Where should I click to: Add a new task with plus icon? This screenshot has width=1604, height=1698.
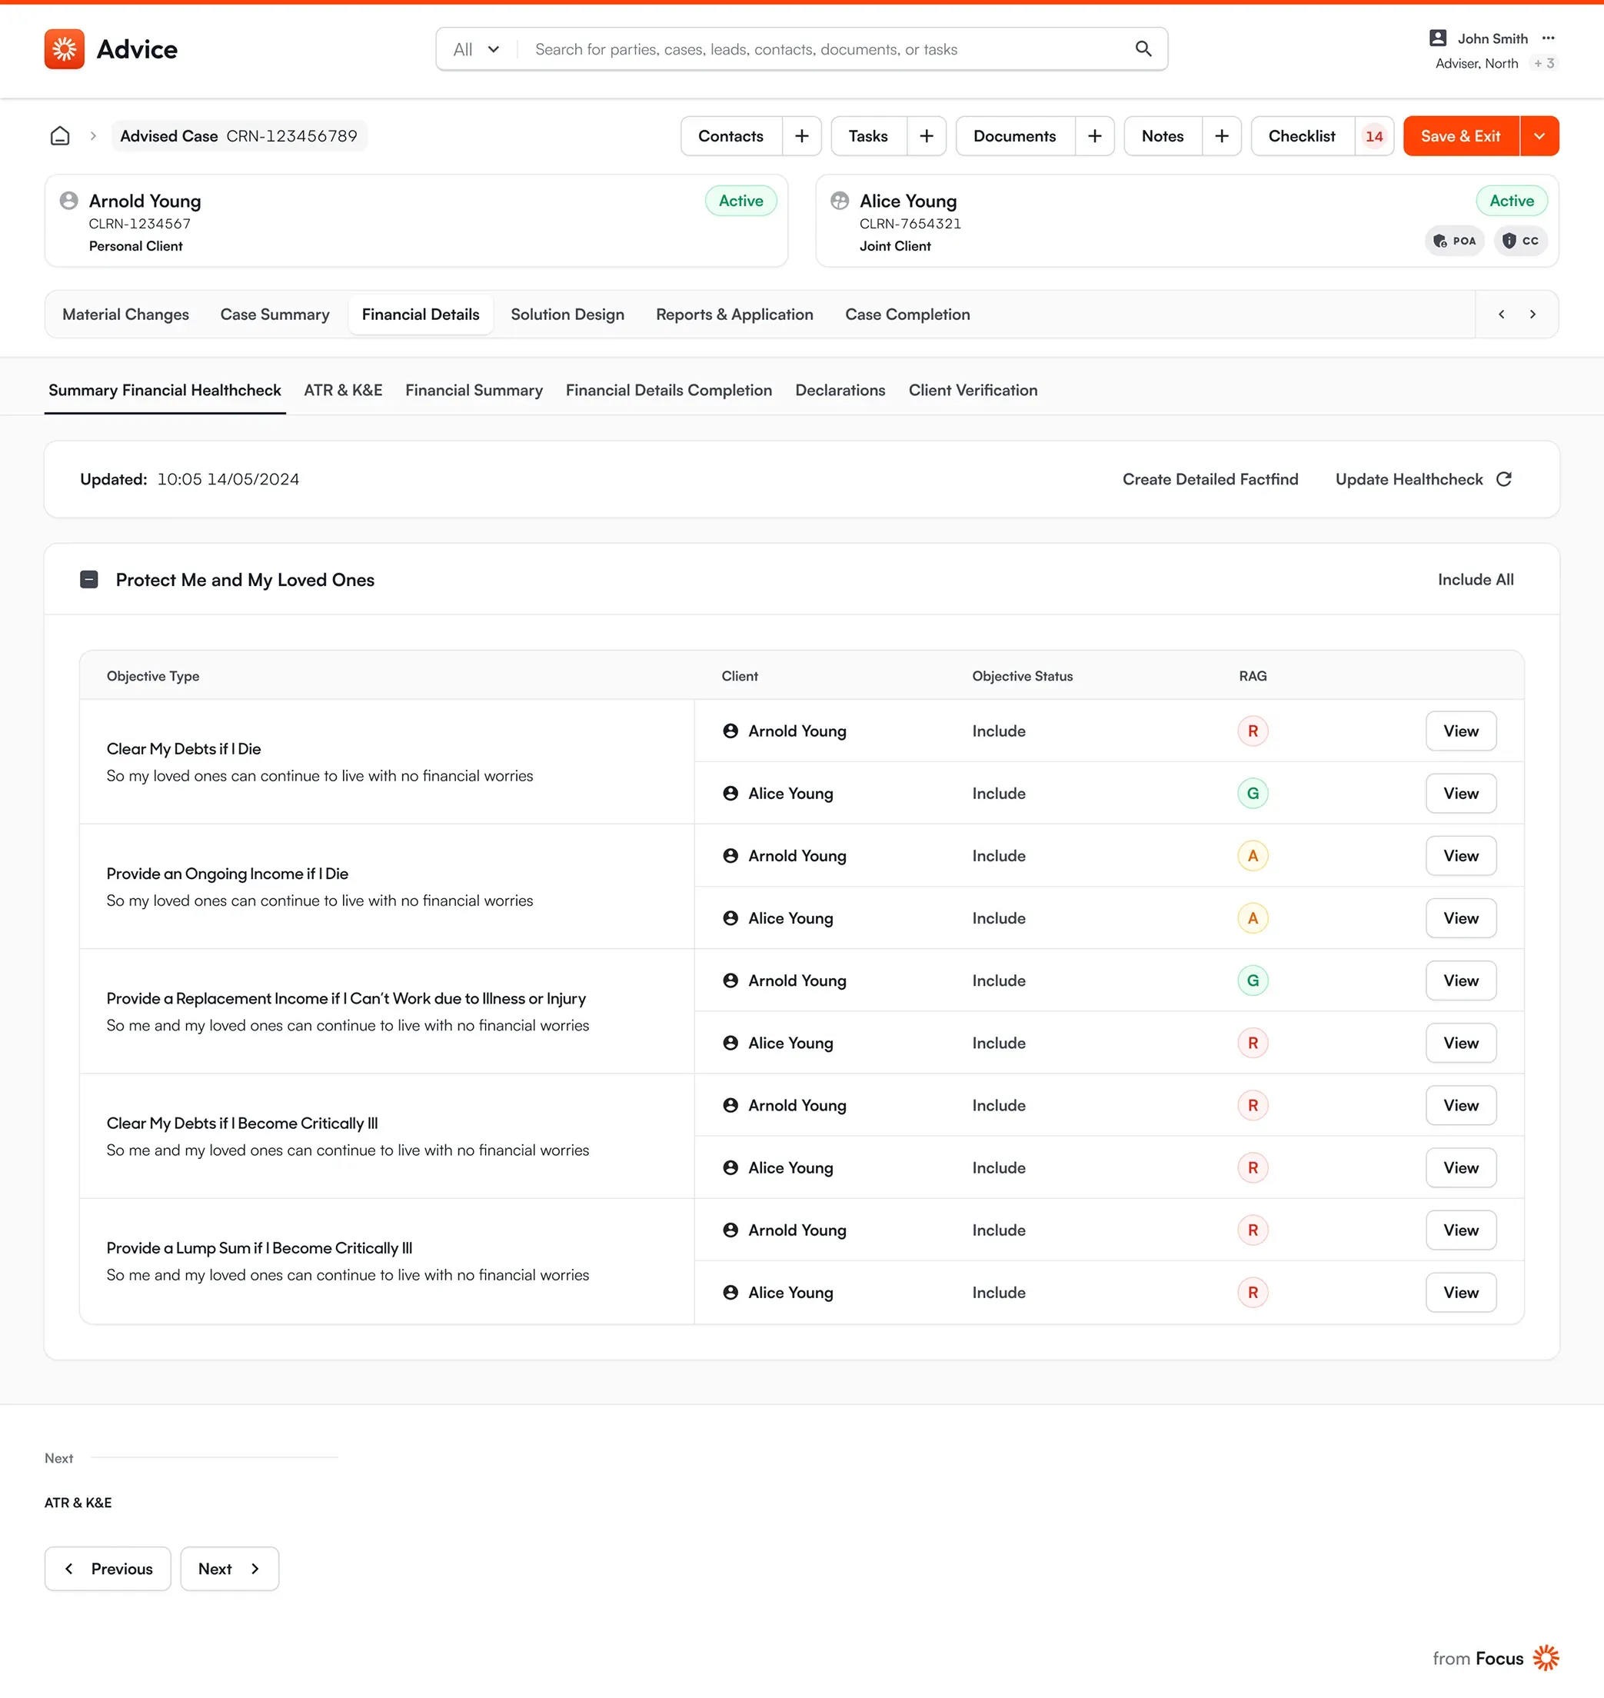click(x=926, y=136)
